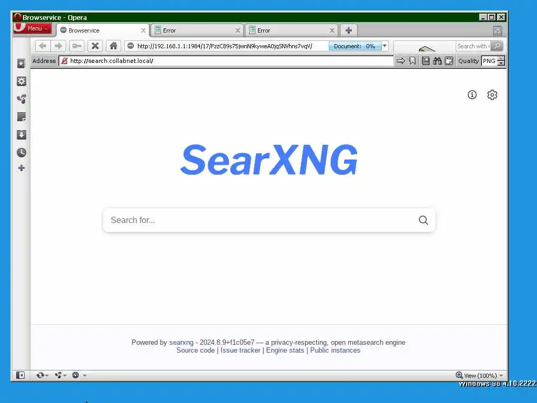Click the Quality PNG field
537x403 pixels.
[x=489, y=61]
